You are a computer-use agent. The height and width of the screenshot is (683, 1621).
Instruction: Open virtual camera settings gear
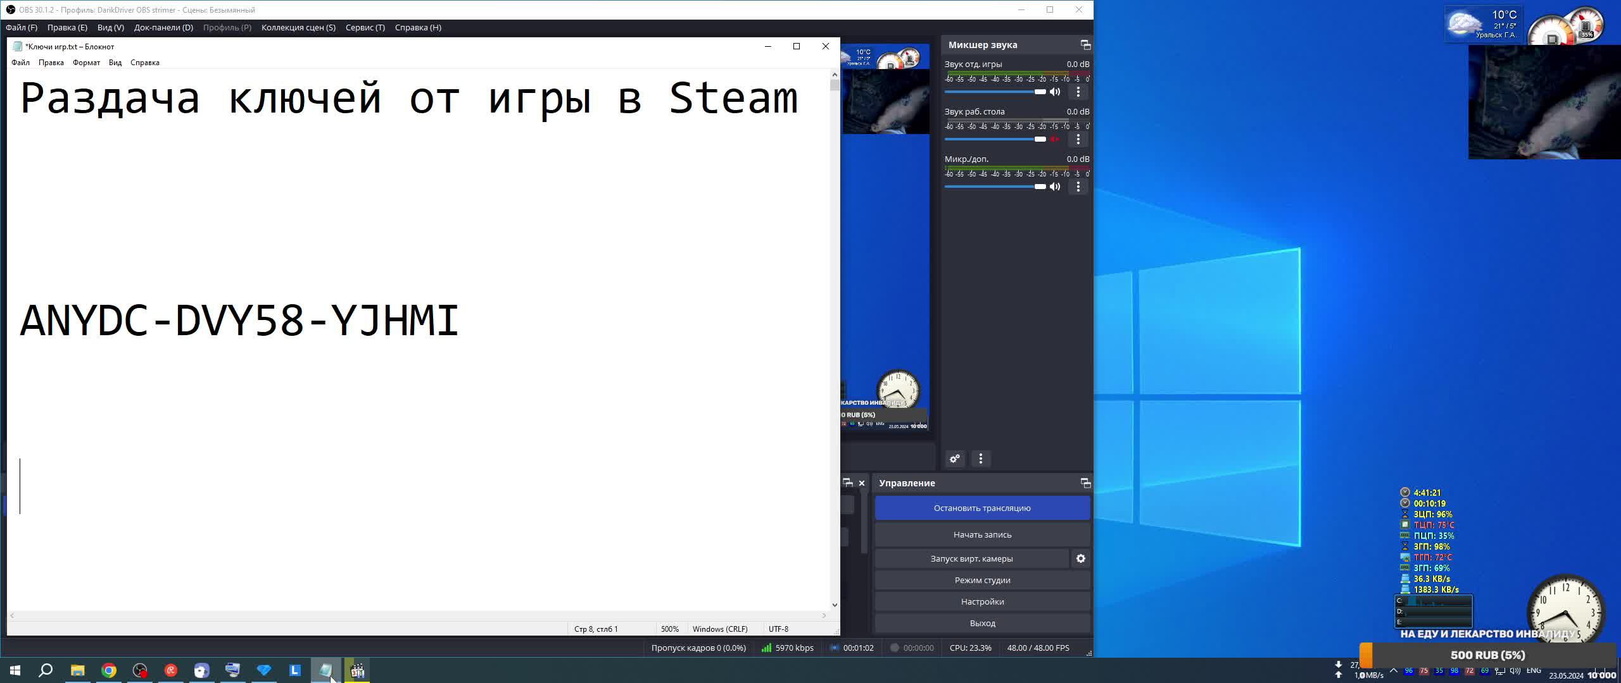click(1081, 558)
